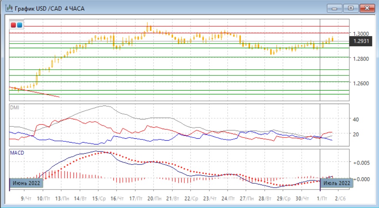Screen dimensions: 379x208
Task: Click the Июнь 2022 month marker
Action: click(26, 183)
